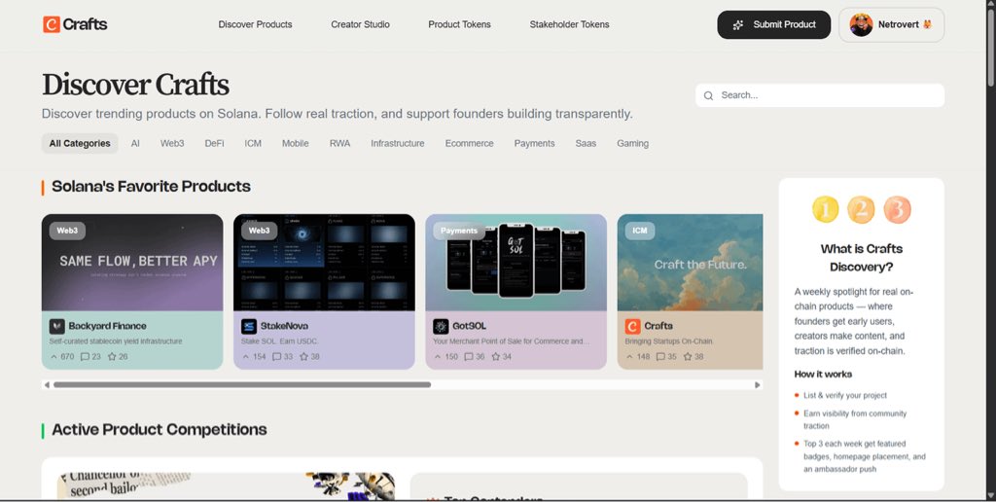Open Creator Studio nav item
The height and width of the screenshot is (502, 996).
pos(360,24)
